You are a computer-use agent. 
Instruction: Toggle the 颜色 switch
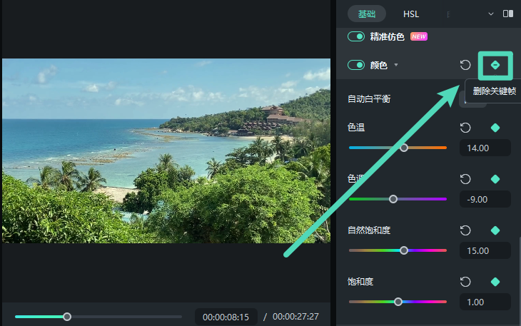pos(356,65)
